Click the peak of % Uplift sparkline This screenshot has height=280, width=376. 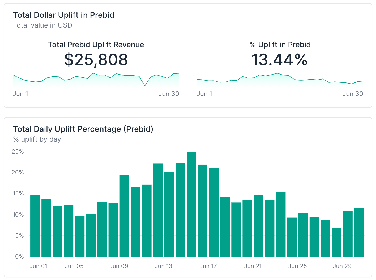click(x=277, y=73)
